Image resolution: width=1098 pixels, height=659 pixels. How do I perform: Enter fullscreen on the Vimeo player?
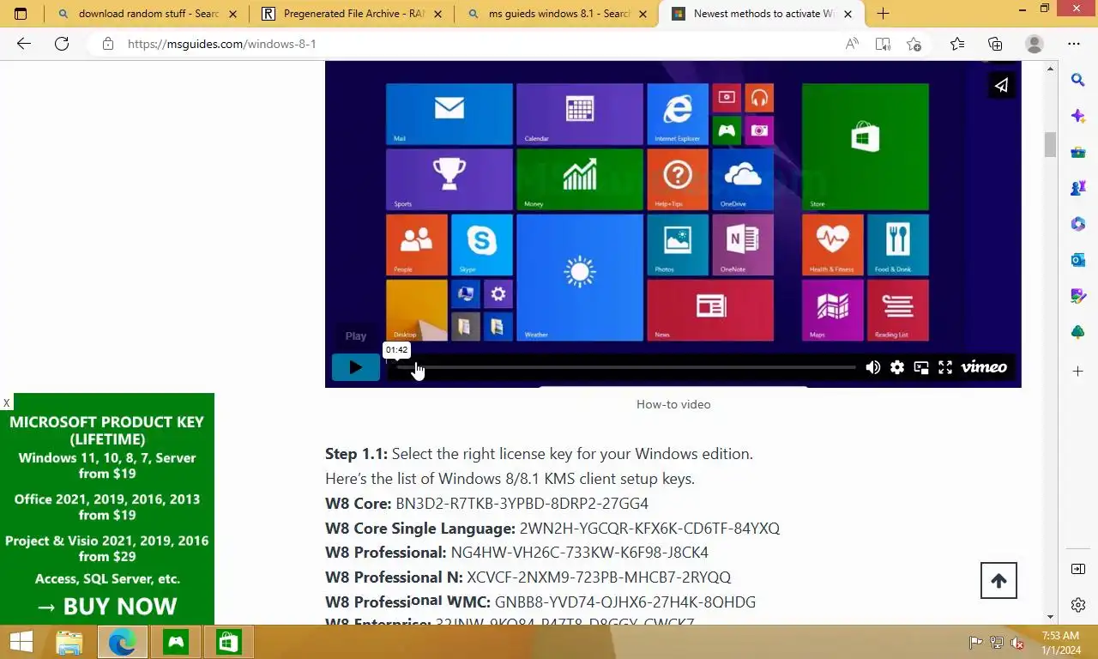(944, 367)
